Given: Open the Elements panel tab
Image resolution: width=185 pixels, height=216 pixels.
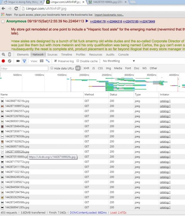Looking at the screenshot, I should 23,54.
